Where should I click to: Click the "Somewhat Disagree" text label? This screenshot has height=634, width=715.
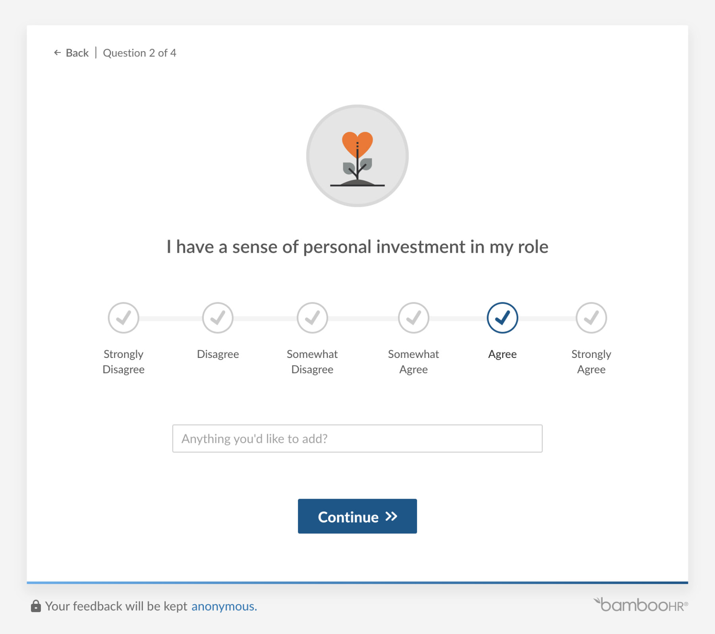(x=312, y=361)
